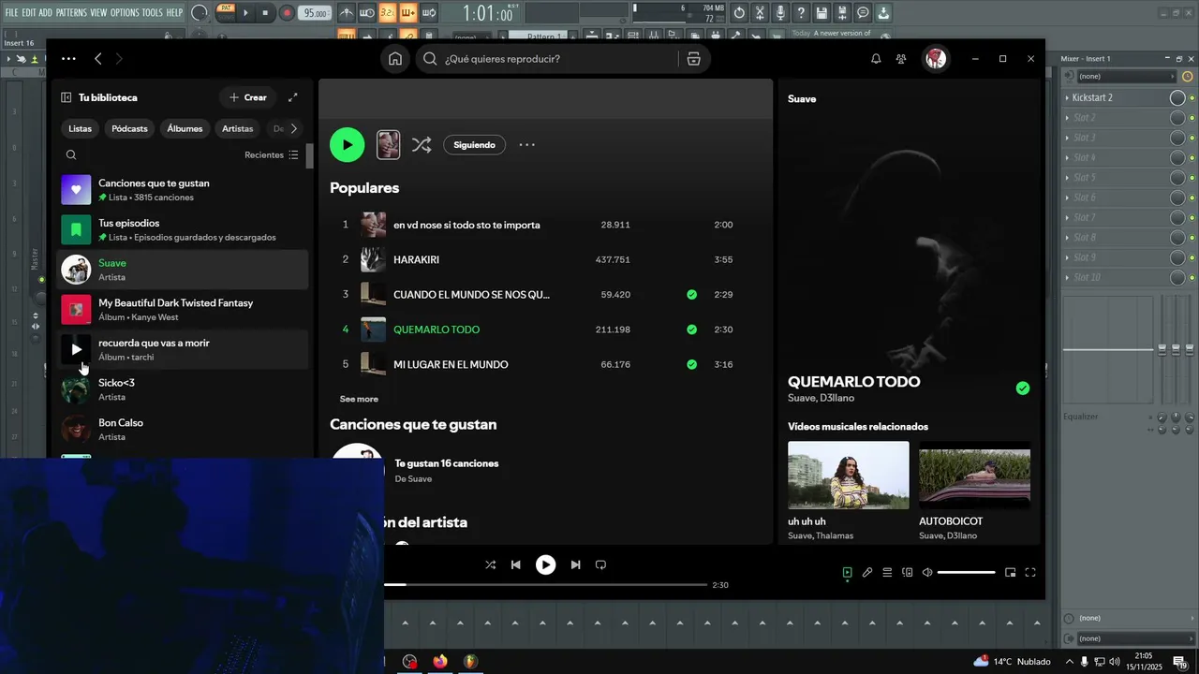The height and width of the screenshot is (674, 1199).
Task: Toggle shuffle in bottom player bar
Action: [490, 564]
